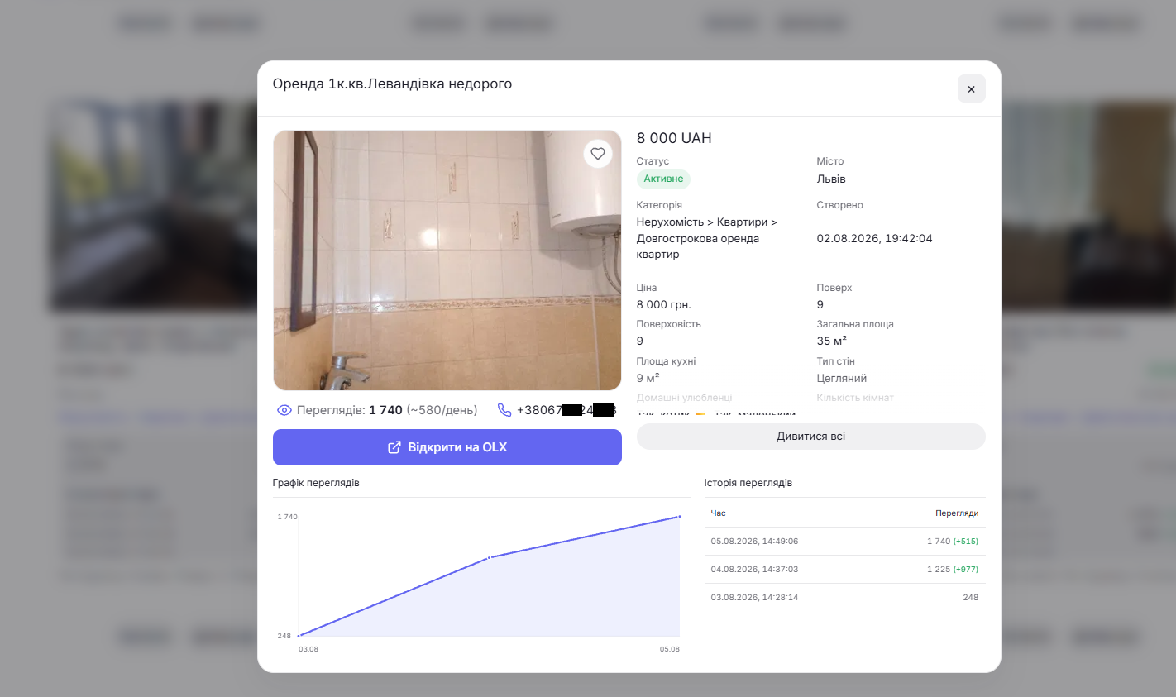Viewport: 1176px width, 697px height.
Task: Click the Перегляди column header in history table
Action: click(957, 513)
